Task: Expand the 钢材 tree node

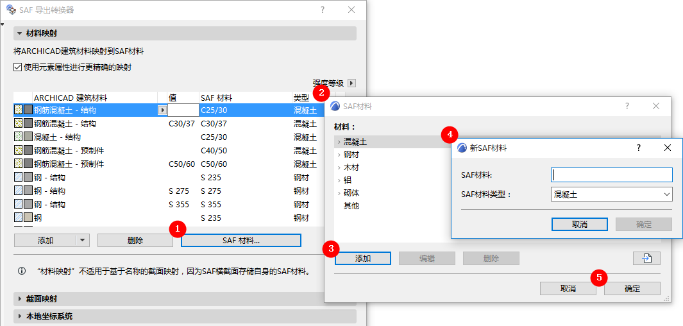Action: pos(339,155)
